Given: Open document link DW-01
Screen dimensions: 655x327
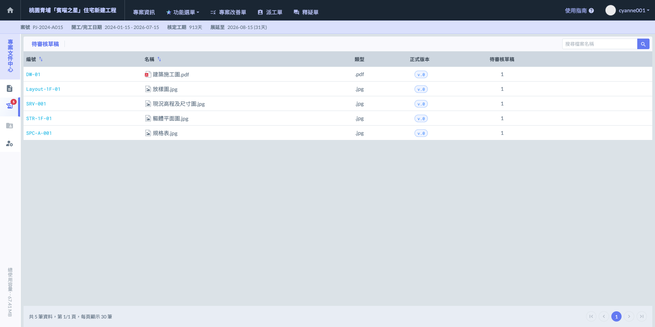Looking at the screenshot, I should point(33,74).
